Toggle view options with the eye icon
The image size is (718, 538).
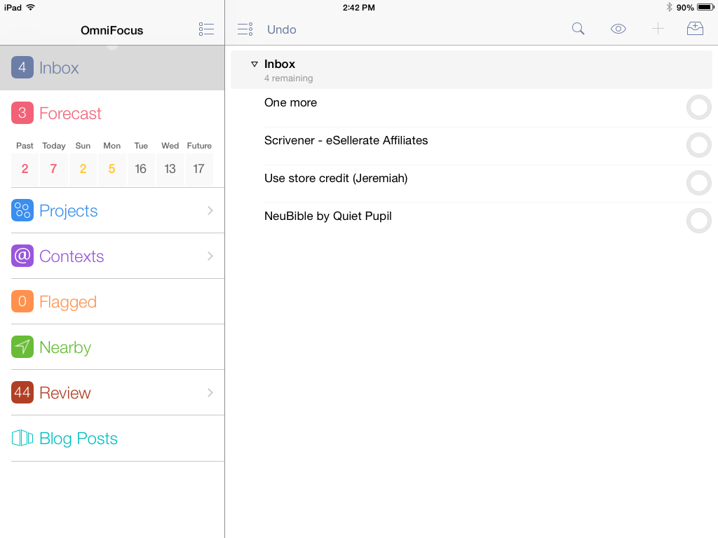(x=618, y=29)
